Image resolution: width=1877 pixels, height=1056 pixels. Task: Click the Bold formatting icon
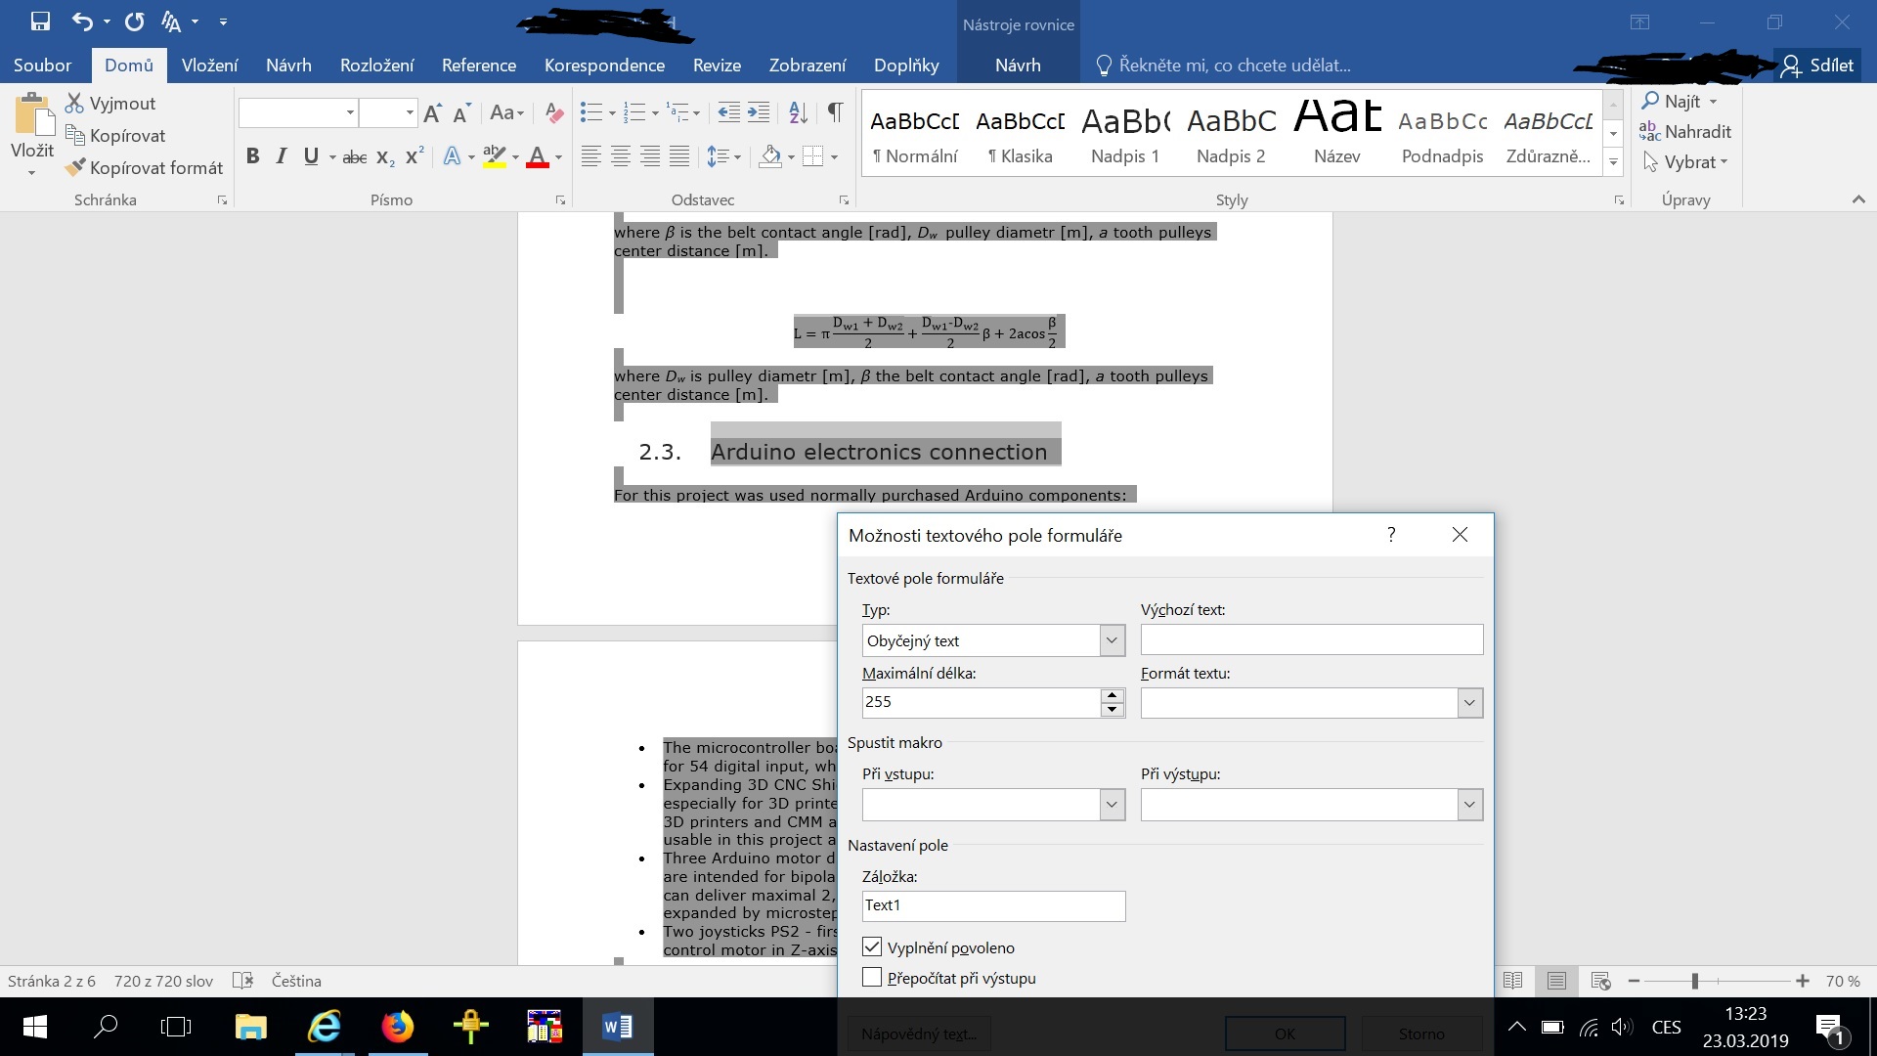pyautogui.click(x=252, y=156)
